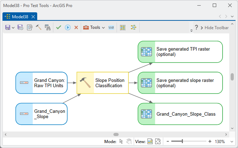The height and width of the screenshot is (148, 238).
Task: Click the Report binoculars icon
Action: tap(47, 27)
